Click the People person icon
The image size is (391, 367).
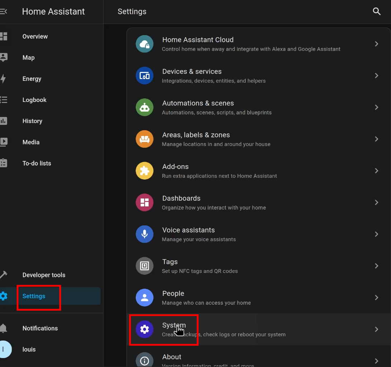coord(144,298)
